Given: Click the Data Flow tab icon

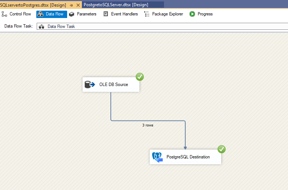Looking at the screenshot, I should point(40,14).
